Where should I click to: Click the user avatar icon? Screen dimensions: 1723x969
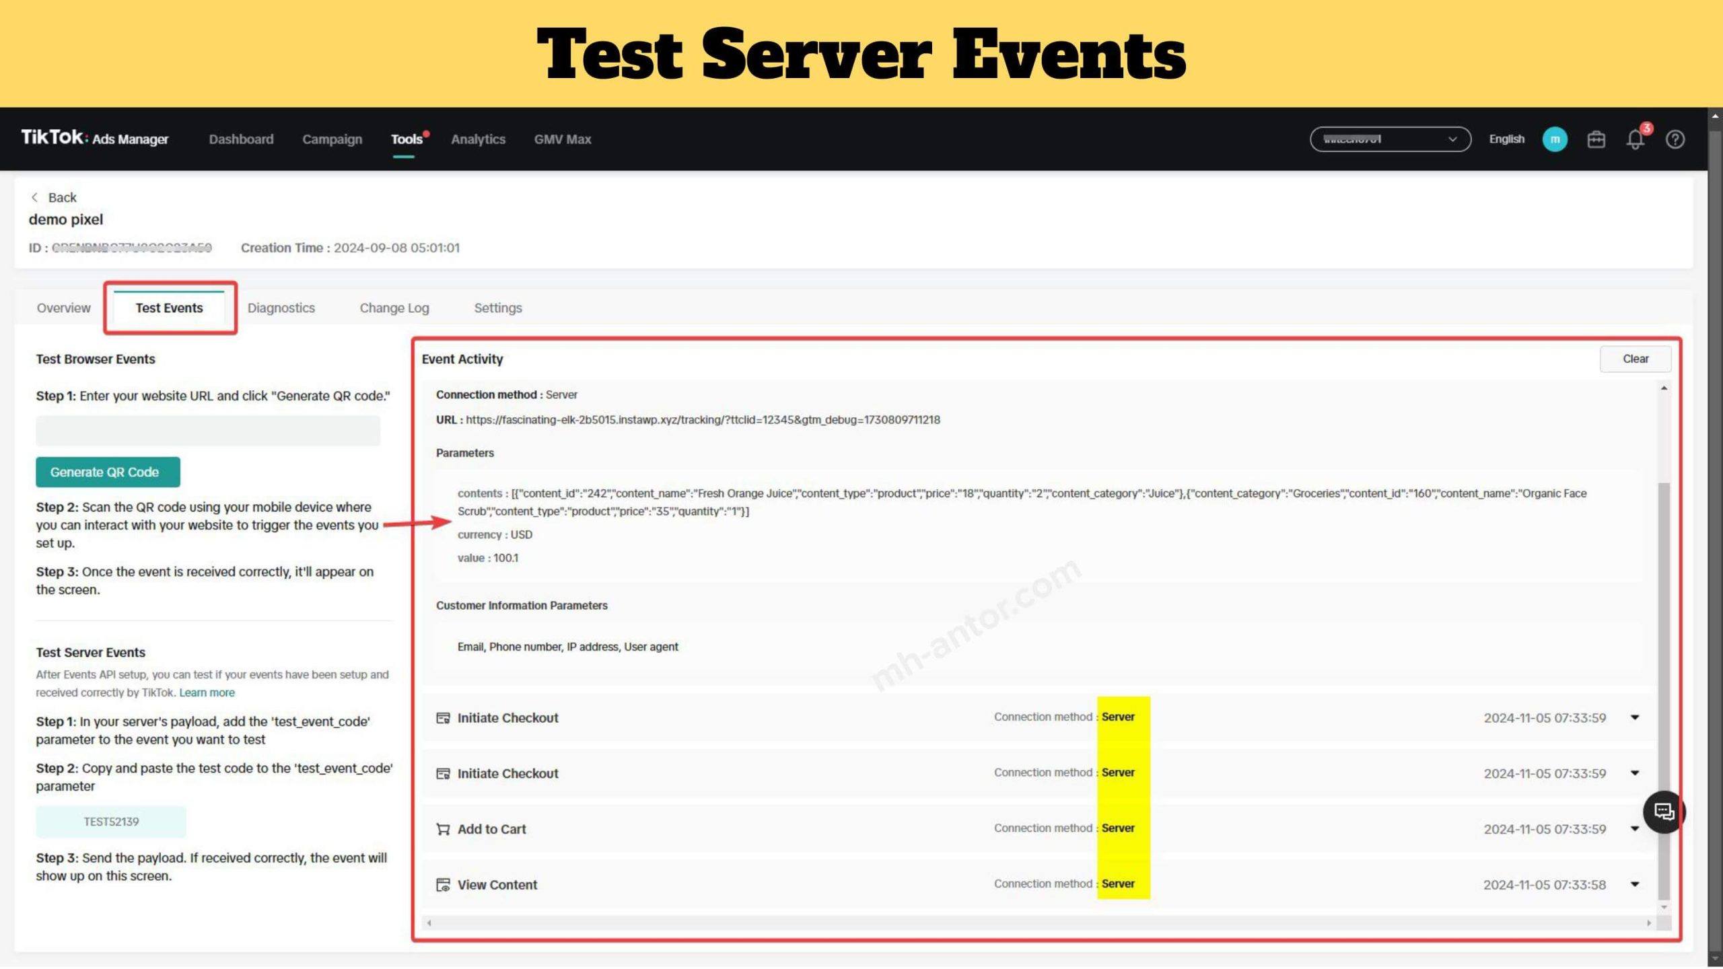[x=1554, y=139]
